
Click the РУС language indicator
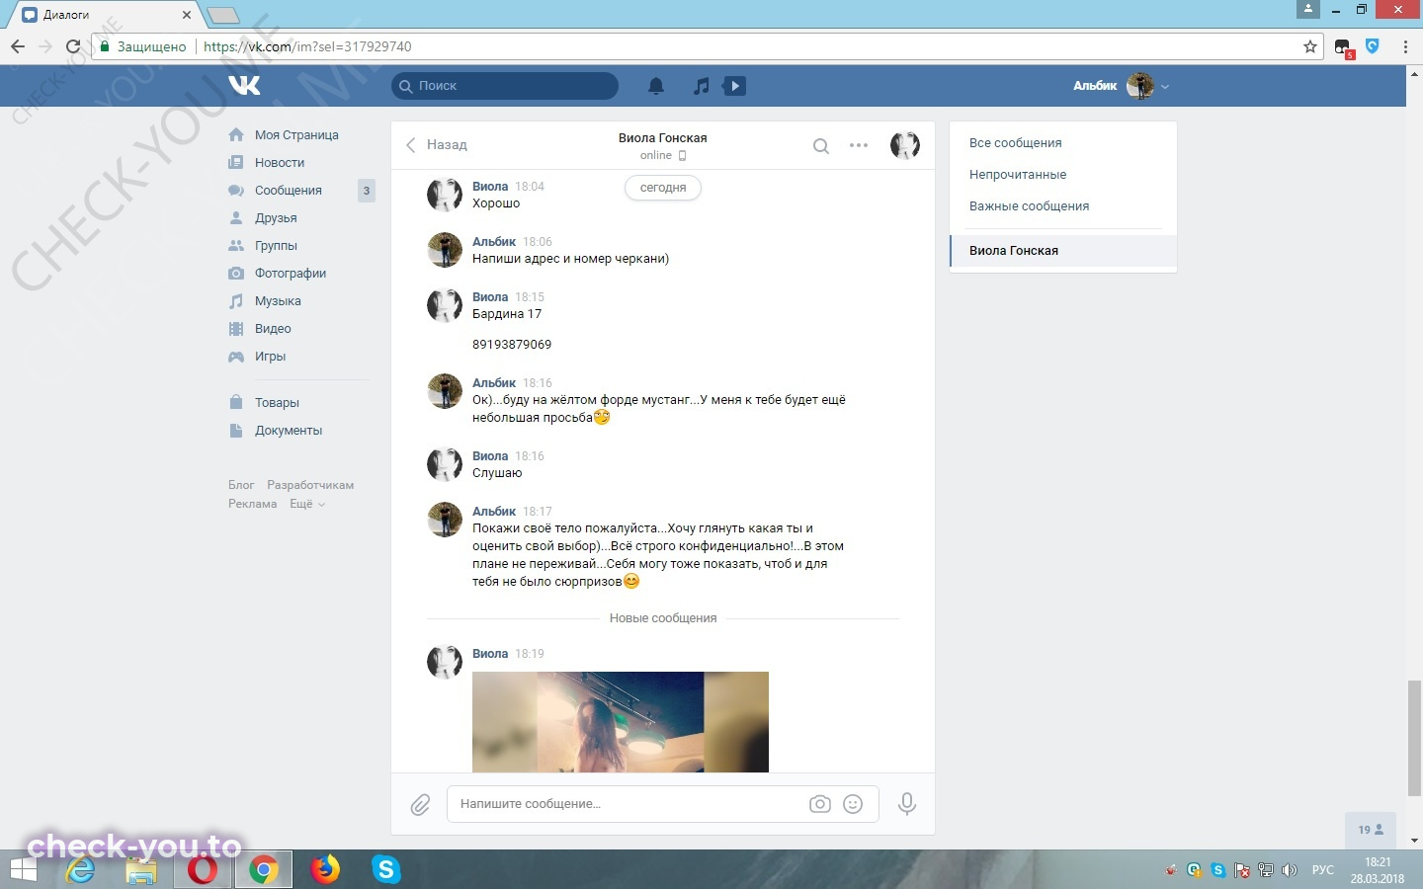[1322, 870]
